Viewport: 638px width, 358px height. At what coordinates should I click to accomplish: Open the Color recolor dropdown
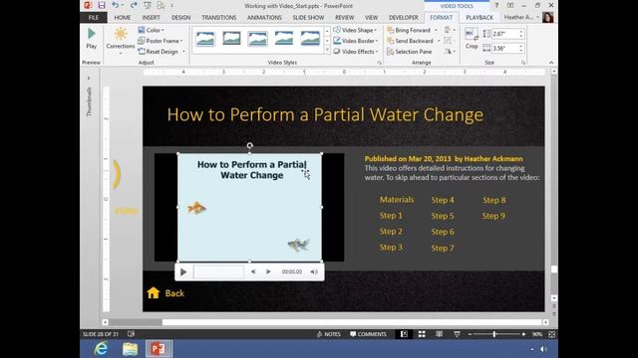point(151,30)
